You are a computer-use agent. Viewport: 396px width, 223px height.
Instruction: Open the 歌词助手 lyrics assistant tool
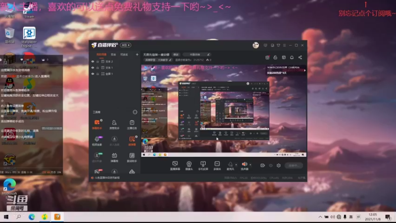[x=132, y=157]
